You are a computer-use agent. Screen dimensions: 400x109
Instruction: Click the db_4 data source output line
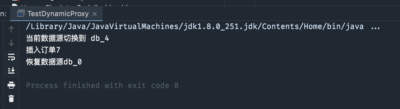67,38
